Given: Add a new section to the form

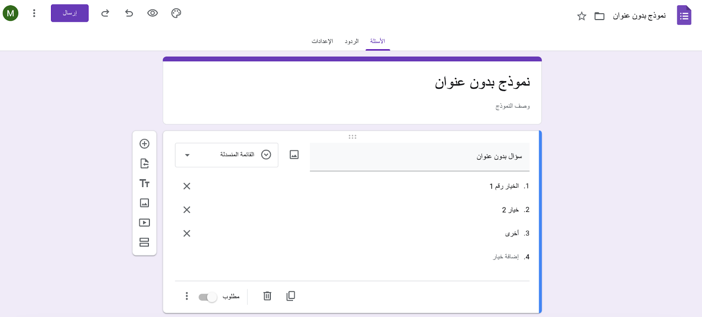Looking at the screenshot, I should pos(144,242).
